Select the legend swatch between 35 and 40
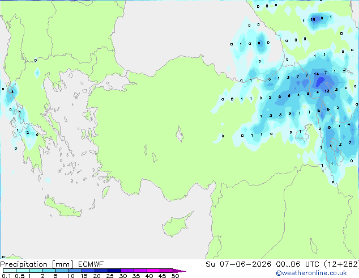The height and width of the screenshot is (278, 359). point(140,271)
